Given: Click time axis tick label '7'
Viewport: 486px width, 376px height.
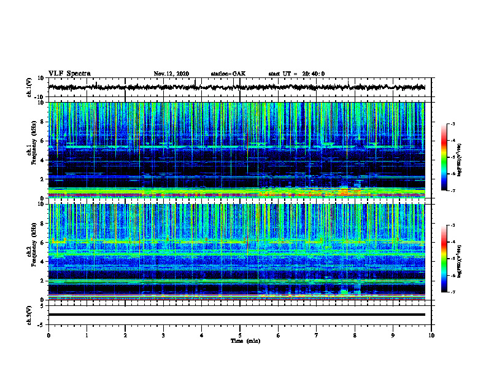Looking at the screenshot, I should coord(317,335).
